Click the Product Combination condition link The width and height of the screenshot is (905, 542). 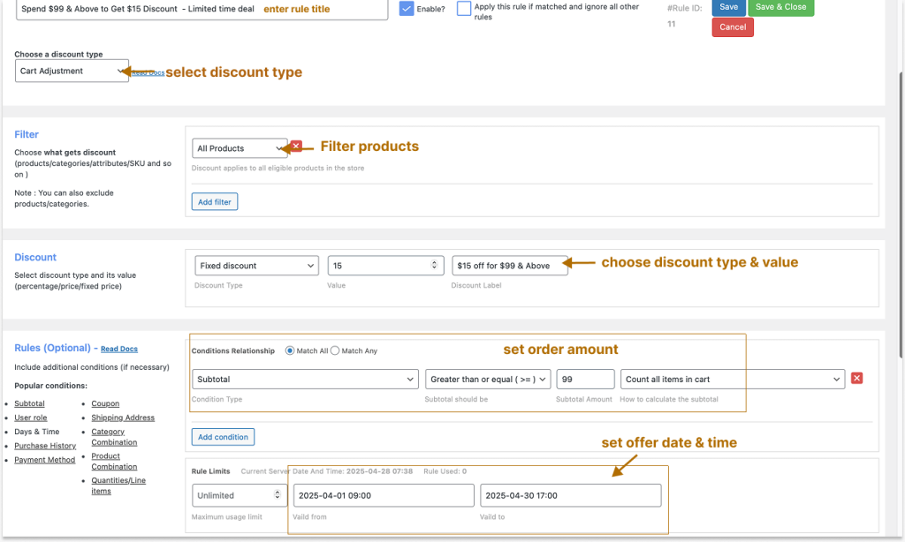114,462
